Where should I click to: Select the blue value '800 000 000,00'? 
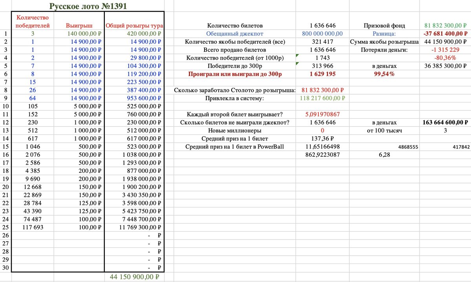click(322, 34)
